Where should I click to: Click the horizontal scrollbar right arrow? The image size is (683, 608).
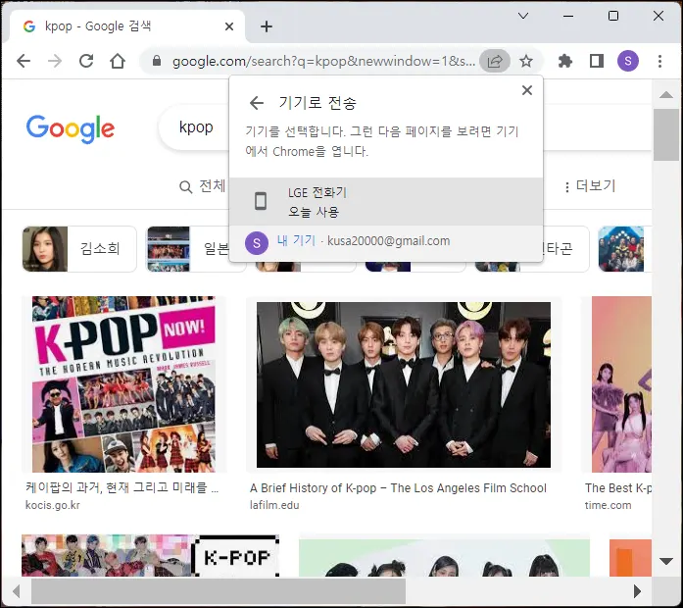(637, 591)
